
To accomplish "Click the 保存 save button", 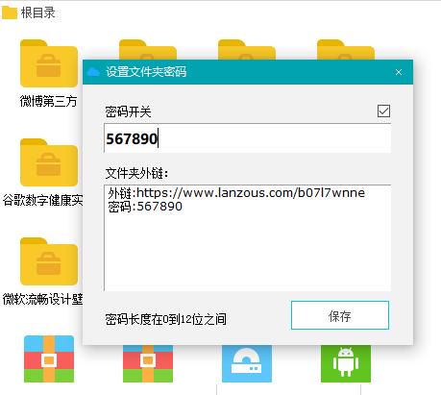I will point(340,315).
